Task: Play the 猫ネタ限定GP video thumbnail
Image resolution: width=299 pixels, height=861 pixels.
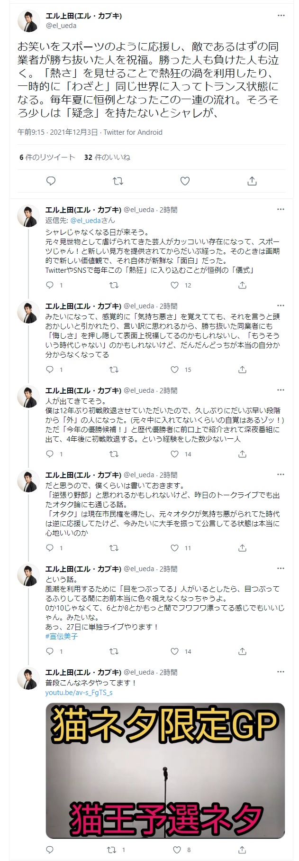Action: click(165, 771)
